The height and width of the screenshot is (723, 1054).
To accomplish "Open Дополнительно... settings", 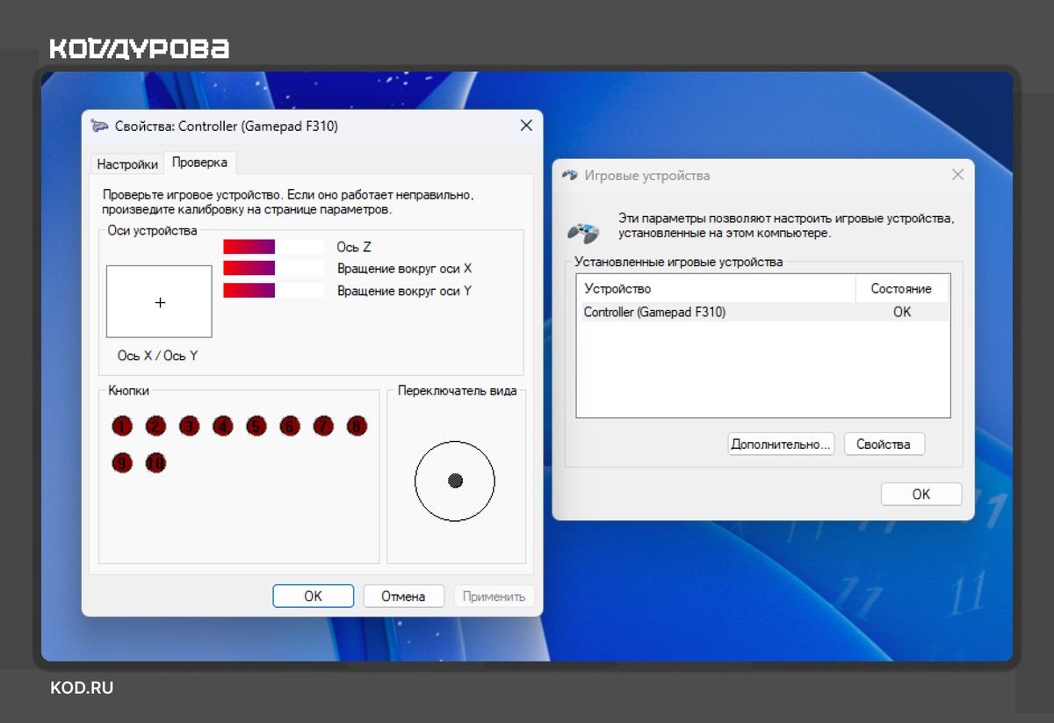I will coord(781,444).
